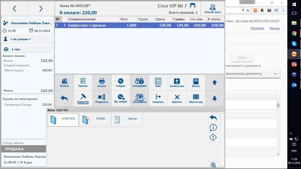Click the circled A icon in menu panel

click(x=213, y=165)
